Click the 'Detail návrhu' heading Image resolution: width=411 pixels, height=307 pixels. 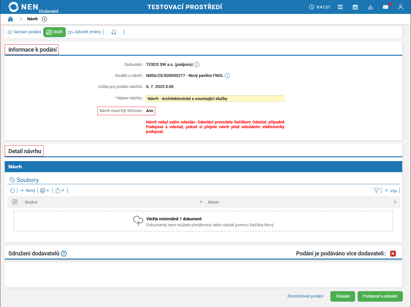(25, 151)
